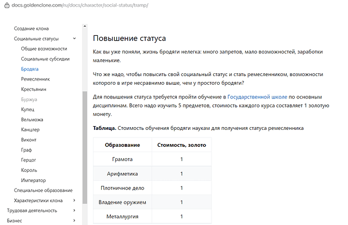Collapse the Социальные статусы chevron
Image resolution: width=348 pixels, height=225 pixels.
74,39
